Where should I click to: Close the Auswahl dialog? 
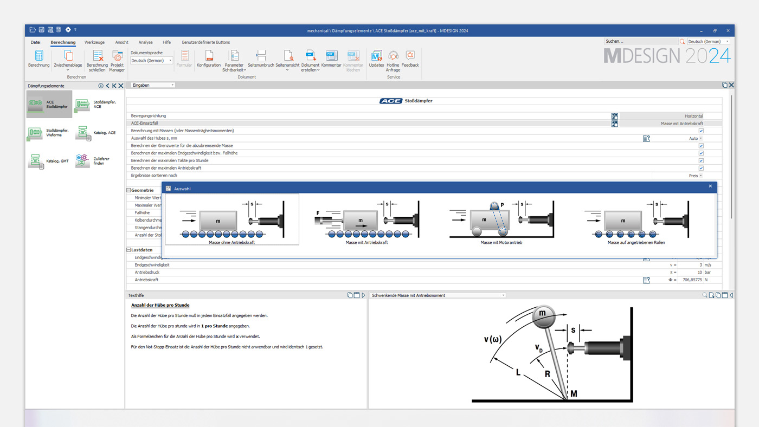710,186
